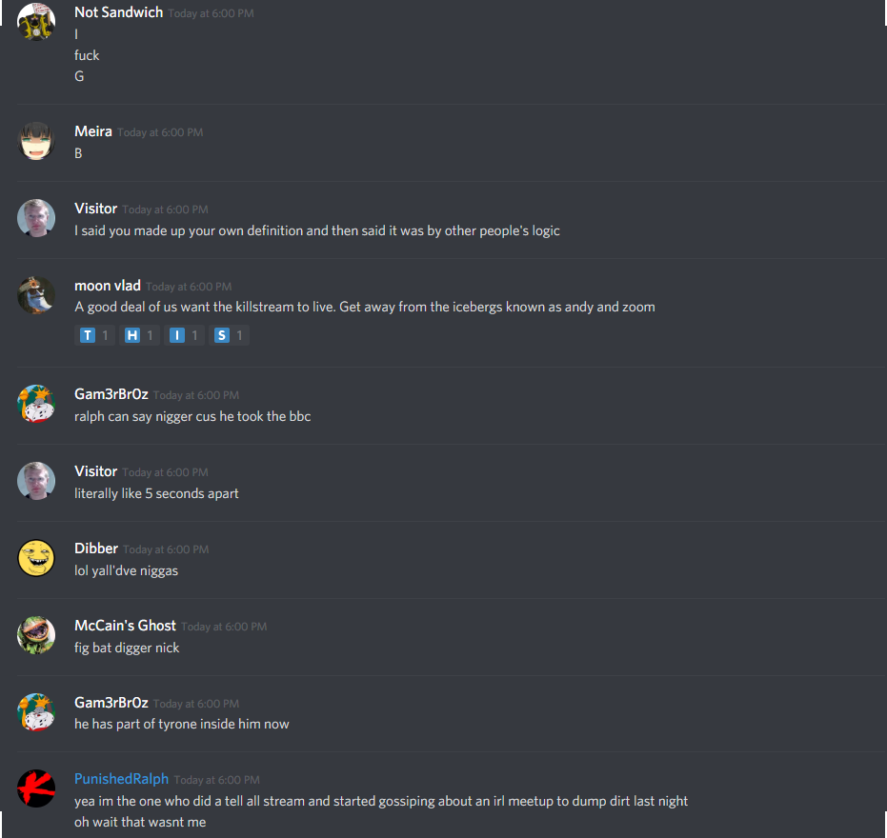Open PunishedRalph's username profile
887x838 pixels.
tap(122, 779)
